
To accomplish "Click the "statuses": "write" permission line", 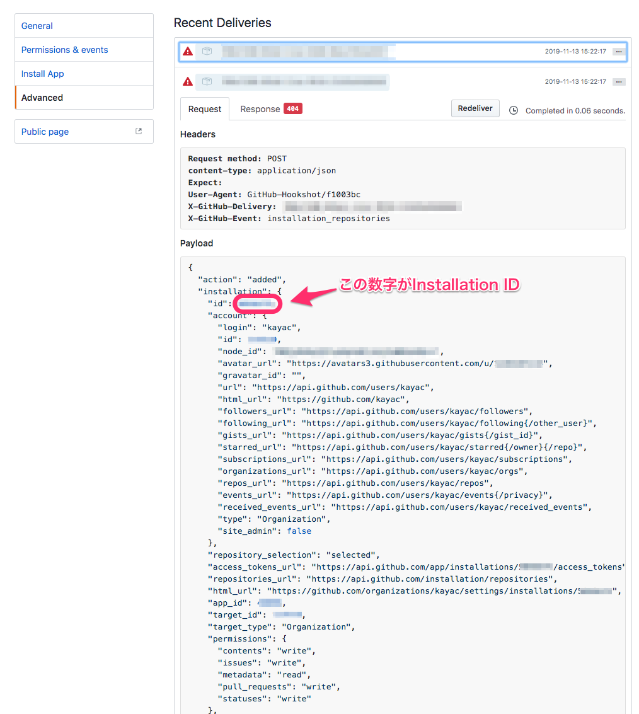I will tap(264, 698).
